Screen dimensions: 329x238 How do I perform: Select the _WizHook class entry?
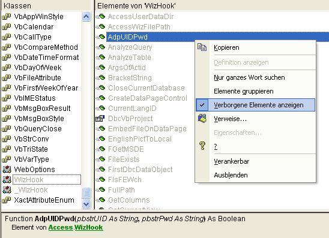31,190
